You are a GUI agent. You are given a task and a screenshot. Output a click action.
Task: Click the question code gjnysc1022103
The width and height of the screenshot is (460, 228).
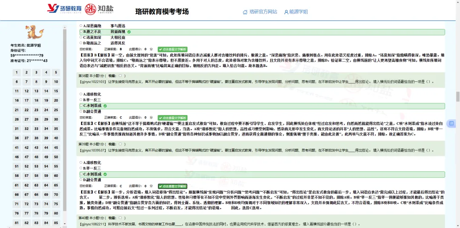click(x=93, y=81)
